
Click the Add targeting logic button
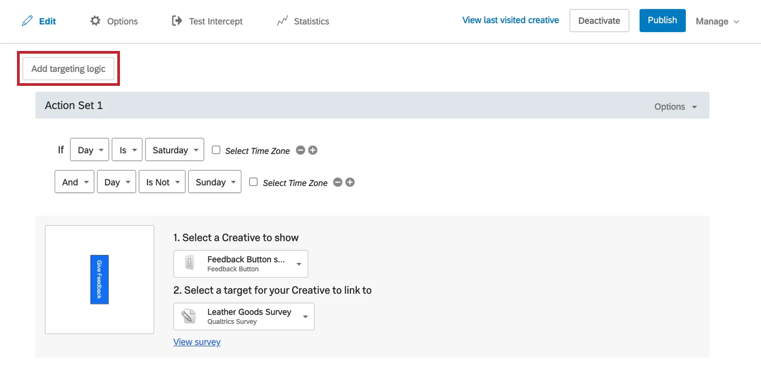point(68,69)
